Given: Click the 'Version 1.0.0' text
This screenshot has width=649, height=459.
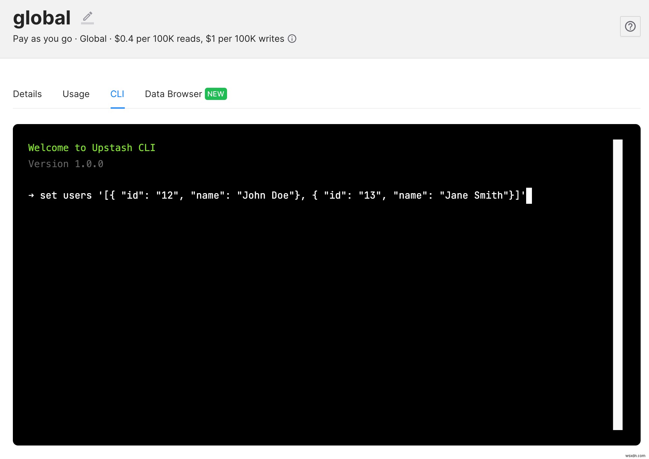Looking at the screenshot, I should pyautogui.click(x=66, y=164).
